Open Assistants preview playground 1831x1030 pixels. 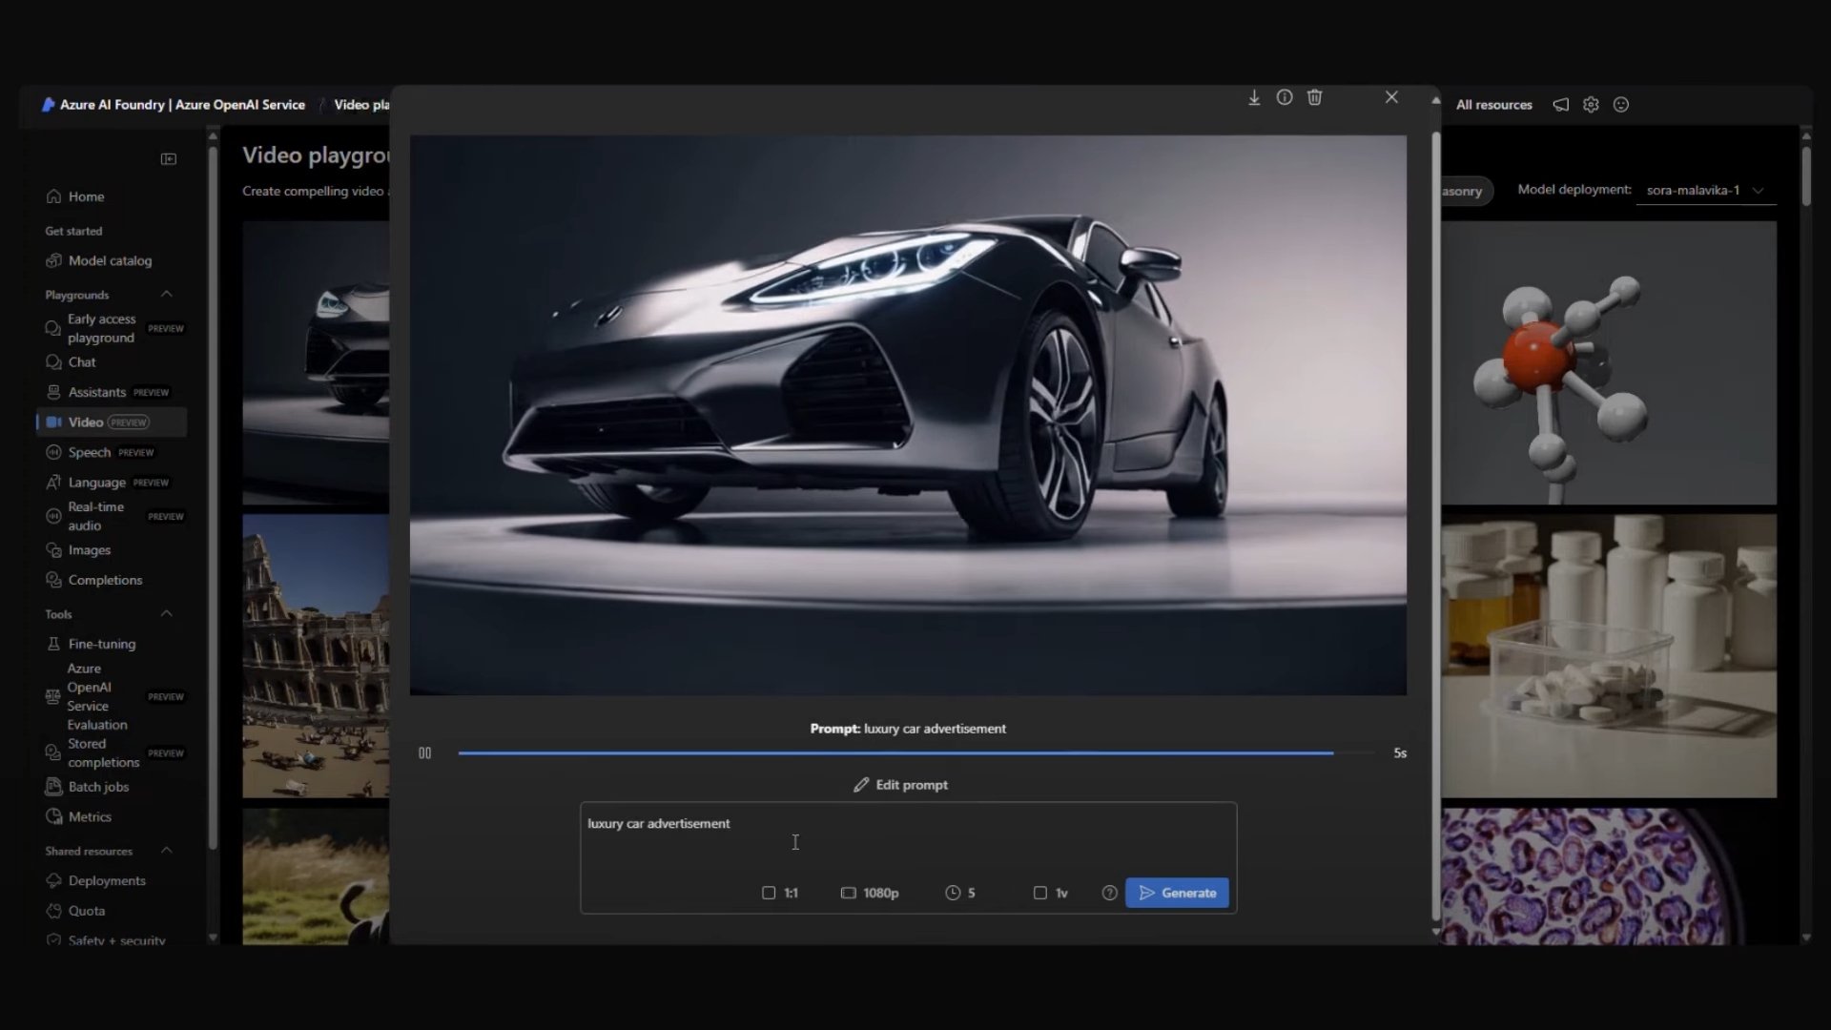[x=107, y=392]
